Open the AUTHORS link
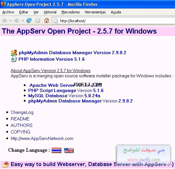 click(x=21, y=125)
